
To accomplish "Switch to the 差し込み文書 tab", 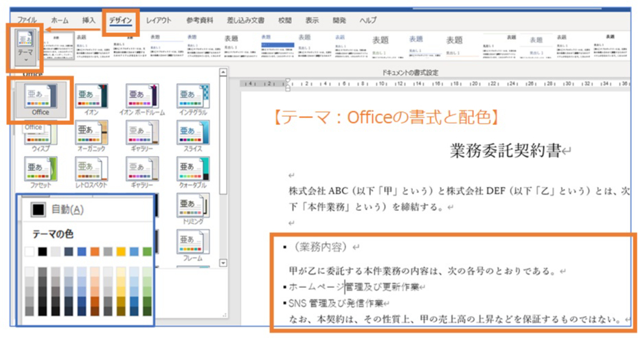I will pos(246,20).
